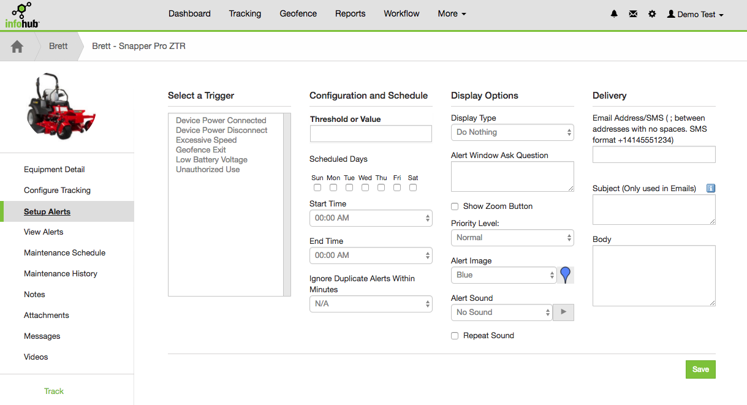747x405 pixels.
Task: Open the Start Time dropdown
Action: point(371,218)
